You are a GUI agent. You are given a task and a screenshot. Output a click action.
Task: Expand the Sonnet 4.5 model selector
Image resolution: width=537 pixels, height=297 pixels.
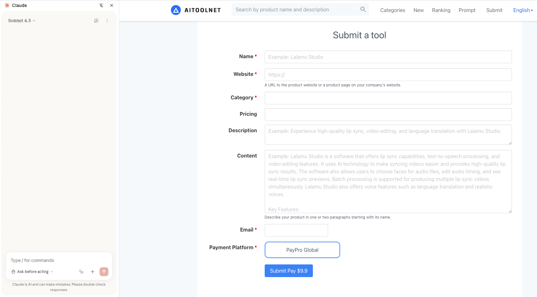click(22, 21)
